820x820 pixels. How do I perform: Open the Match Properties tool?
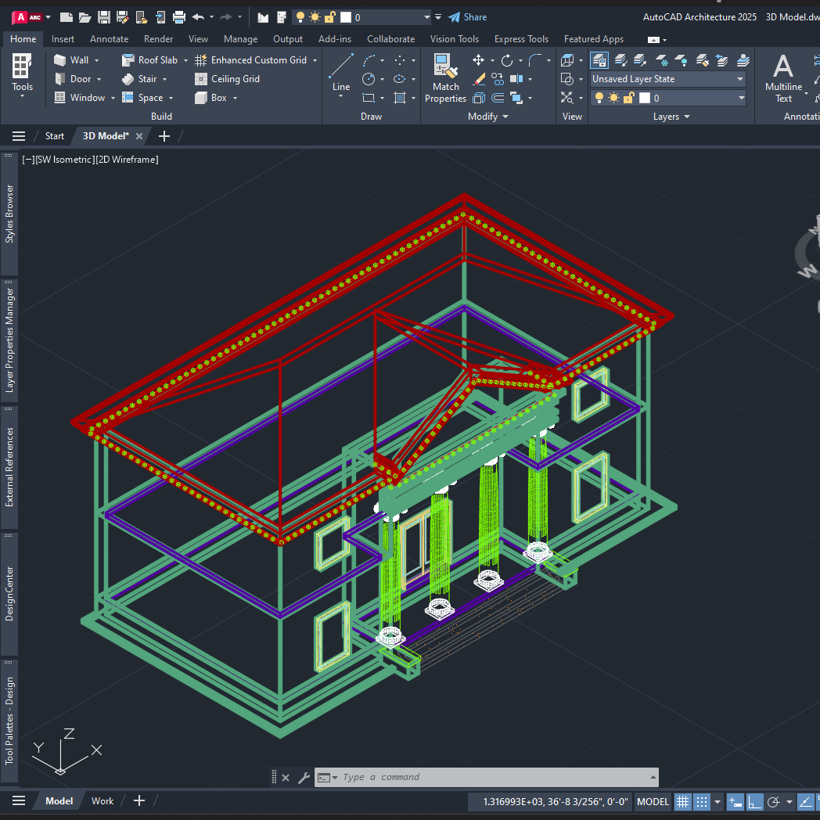pos(445,78)
